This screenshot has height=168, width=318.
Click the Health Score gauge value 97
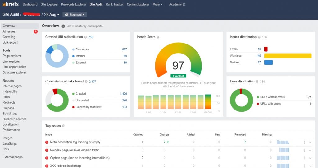[178, 66]
